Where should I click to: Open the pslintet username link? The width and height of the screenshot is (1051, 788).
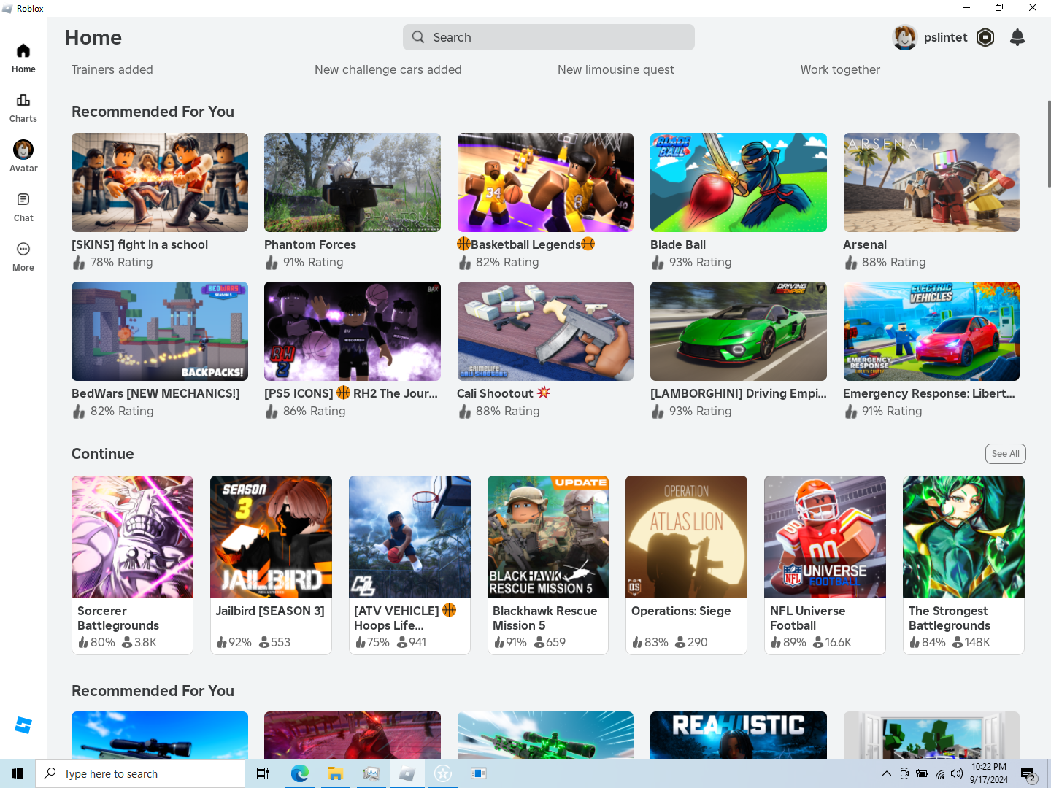pos(945,37)
